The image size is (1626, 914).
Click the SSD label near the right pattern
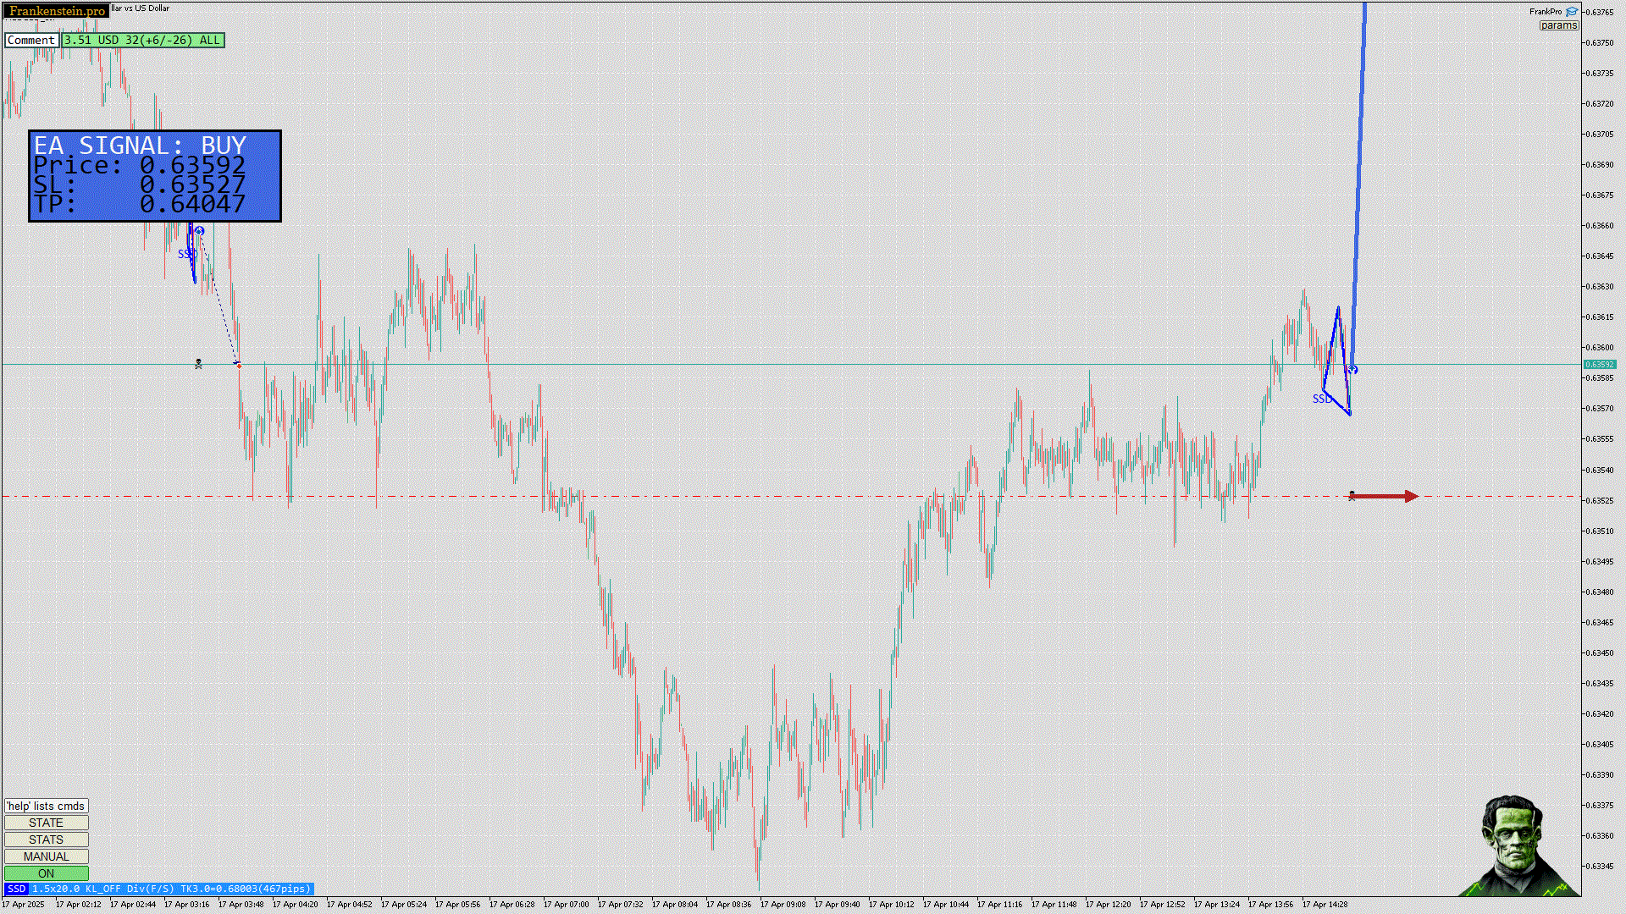click(1321, 399)
